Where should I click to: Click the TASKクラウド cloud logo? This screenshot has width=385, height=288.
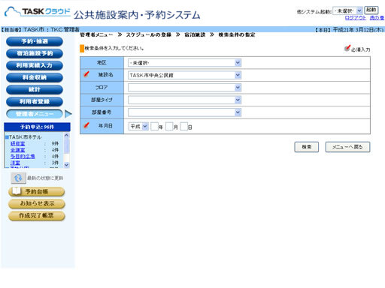38,12
